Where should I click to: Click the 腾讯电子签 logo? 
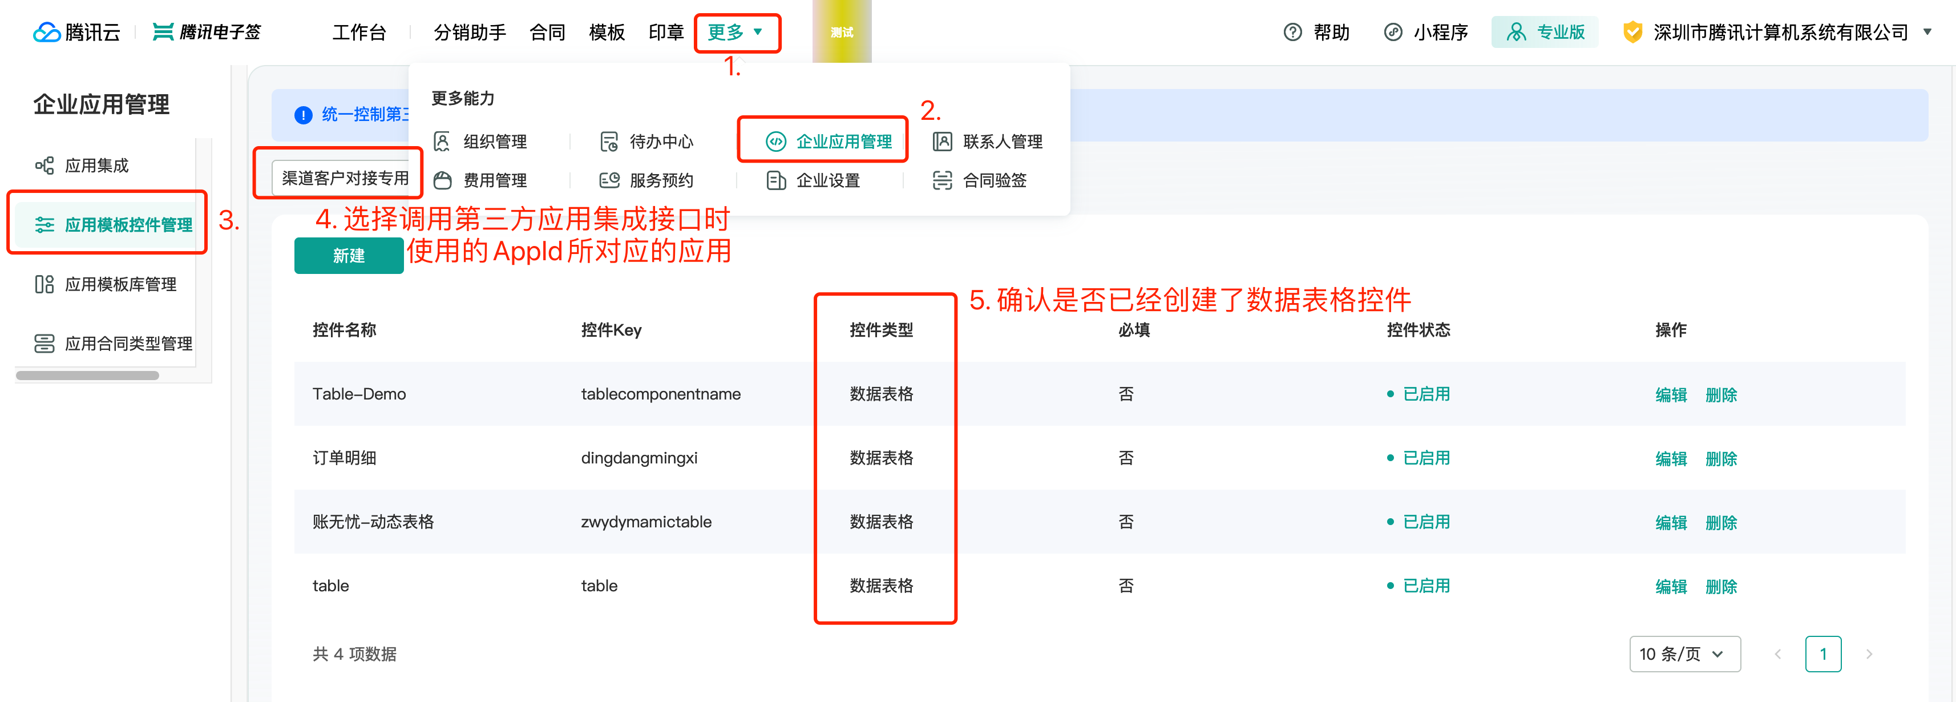coord(206,32)
